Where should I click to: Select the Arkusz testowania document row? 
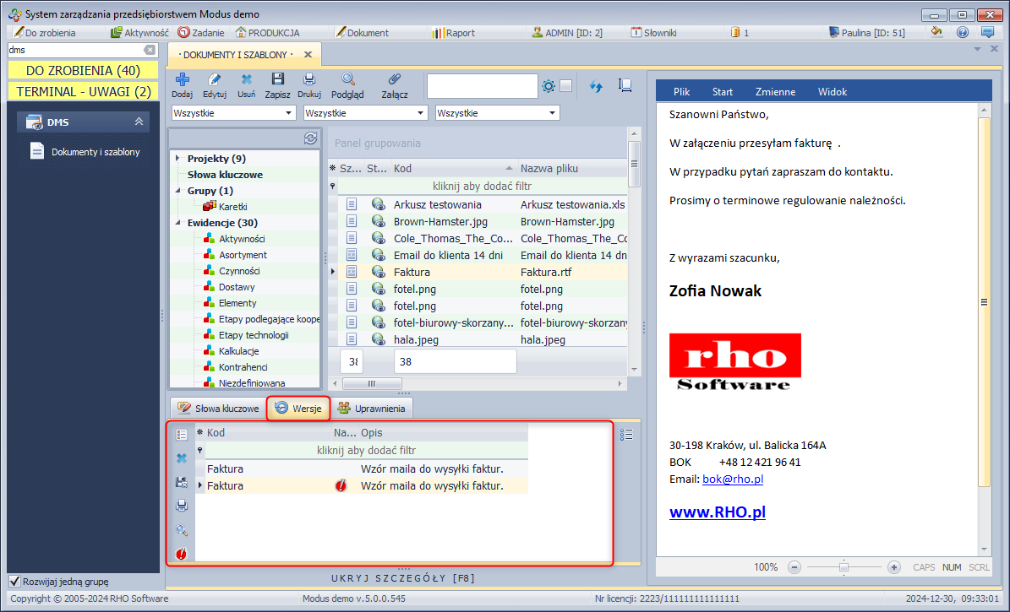click(477, 204)
